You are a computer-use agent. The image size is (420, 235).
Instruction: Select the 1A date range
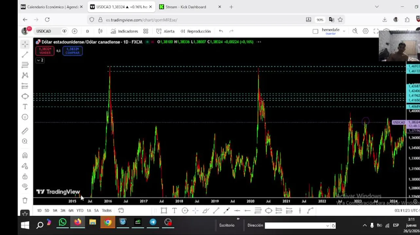89,211
